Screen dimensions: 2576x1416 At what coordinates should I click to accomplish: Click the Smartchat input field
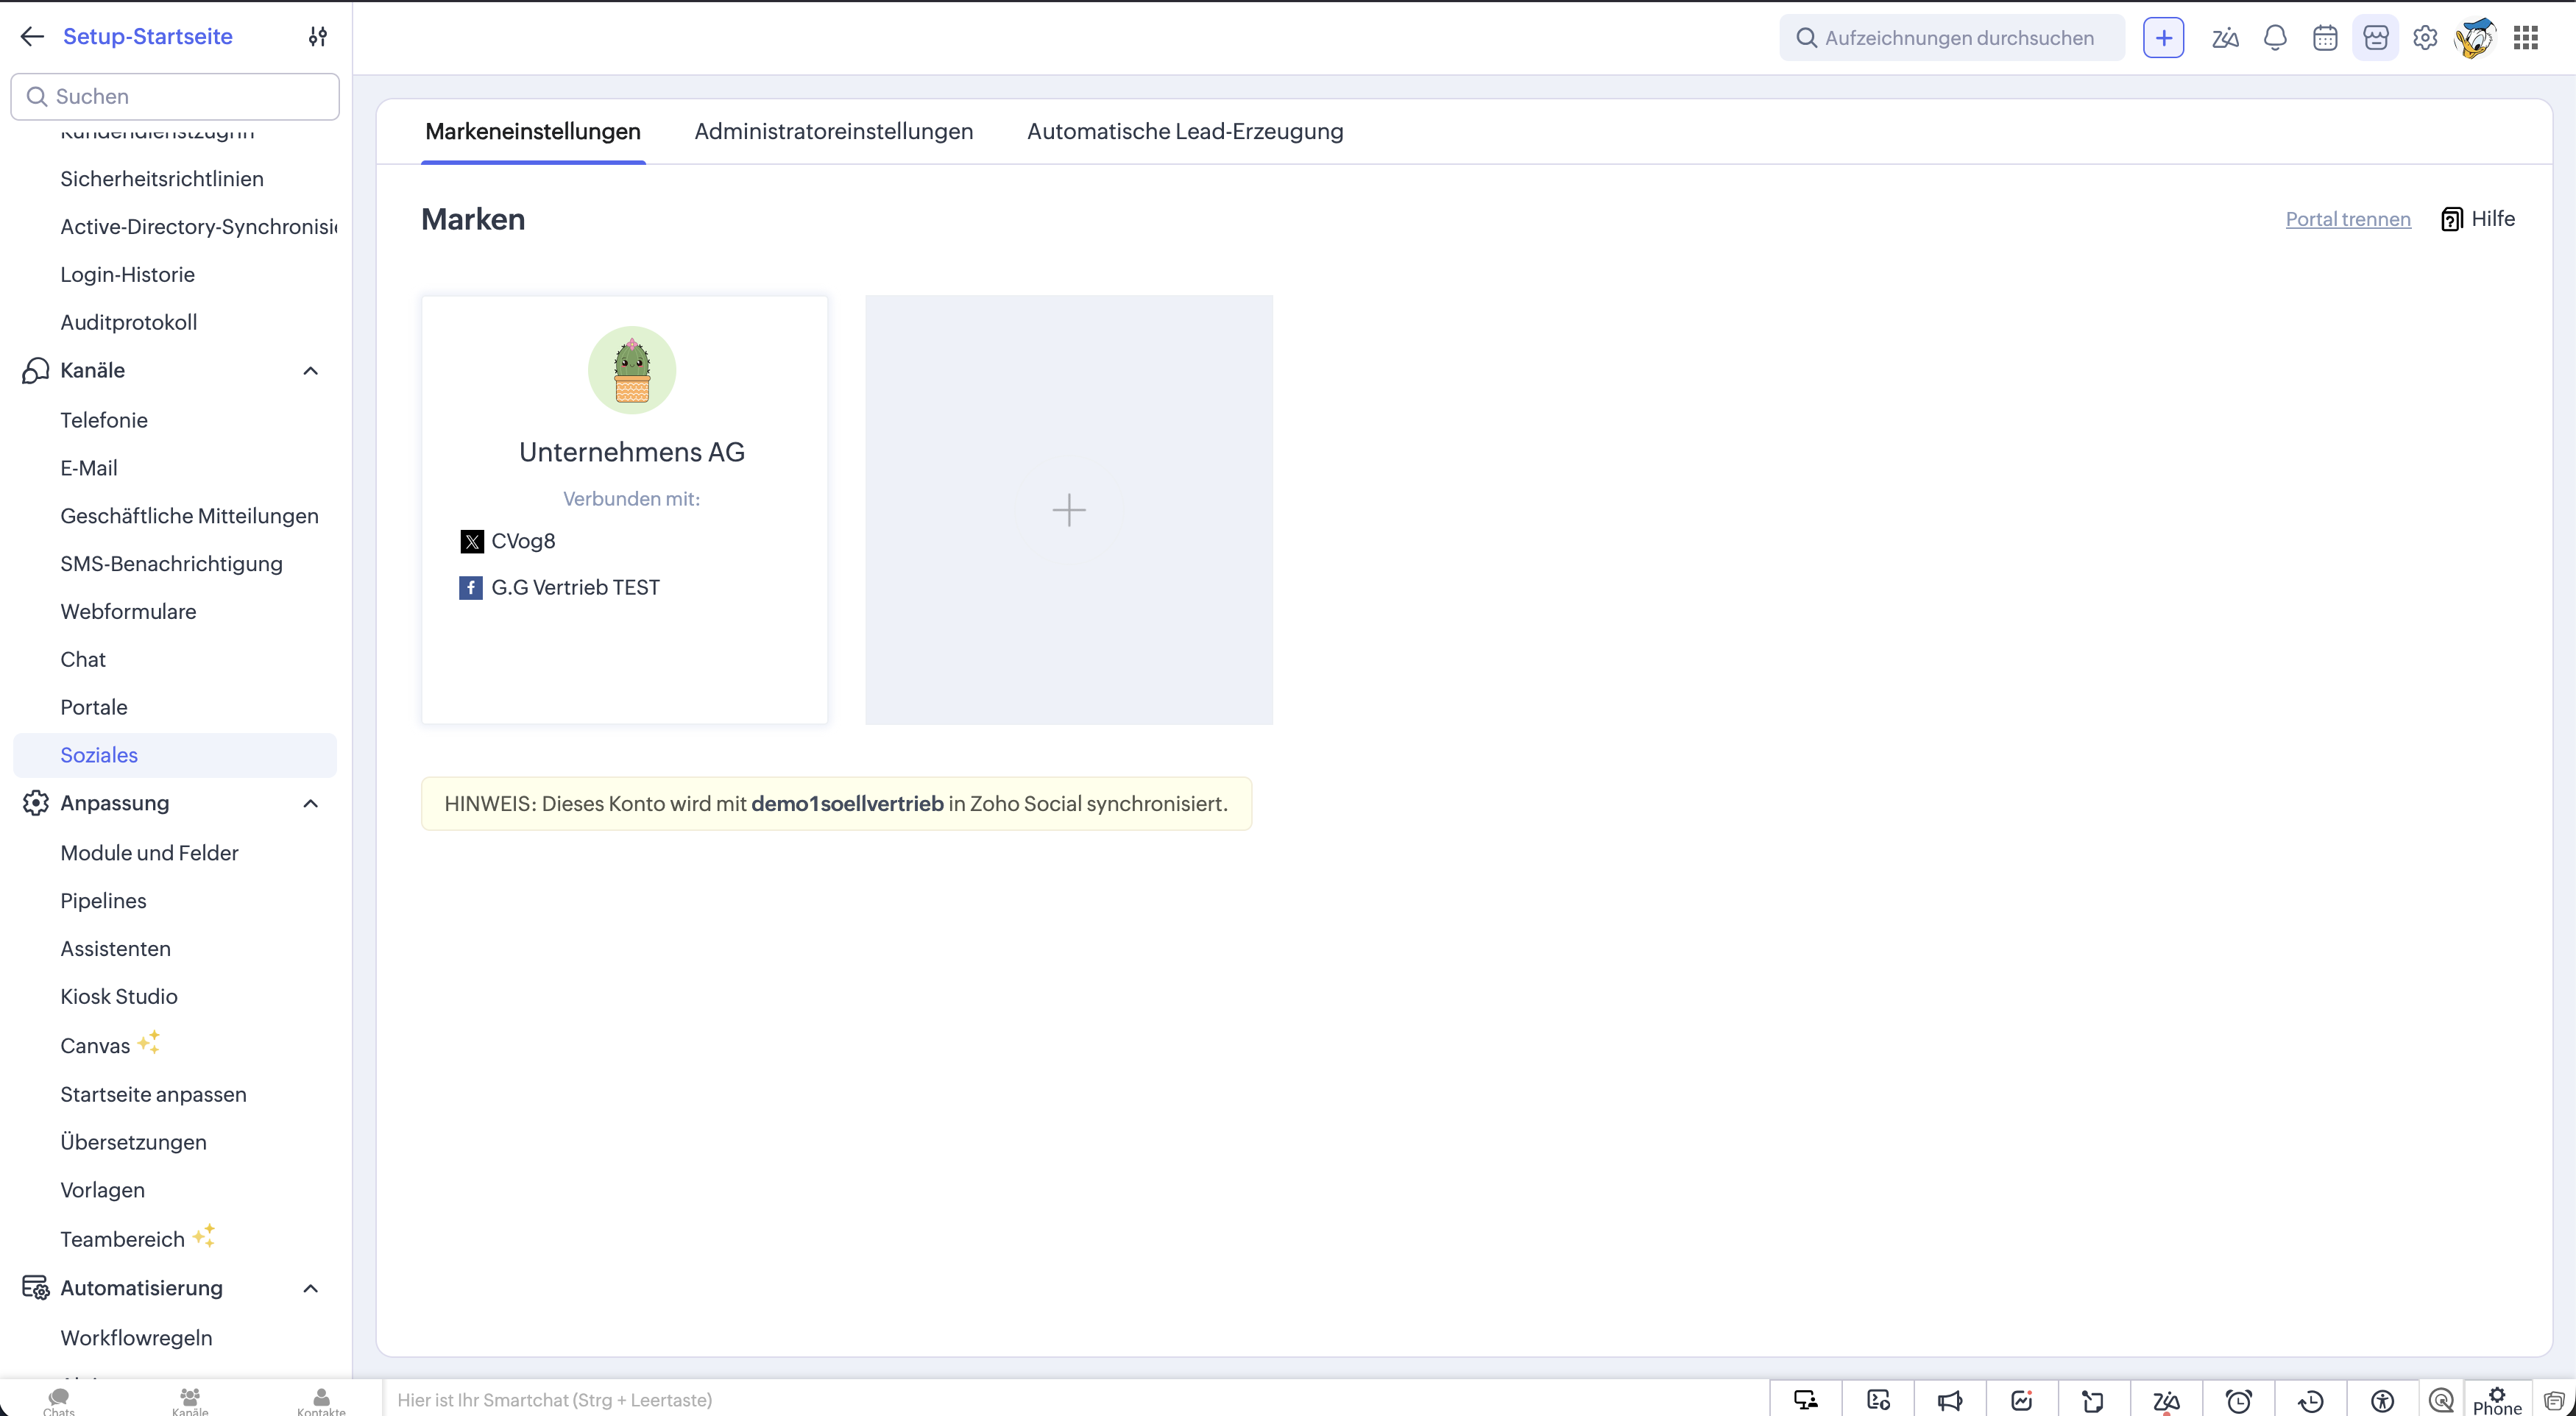tap(1076, 1400)
